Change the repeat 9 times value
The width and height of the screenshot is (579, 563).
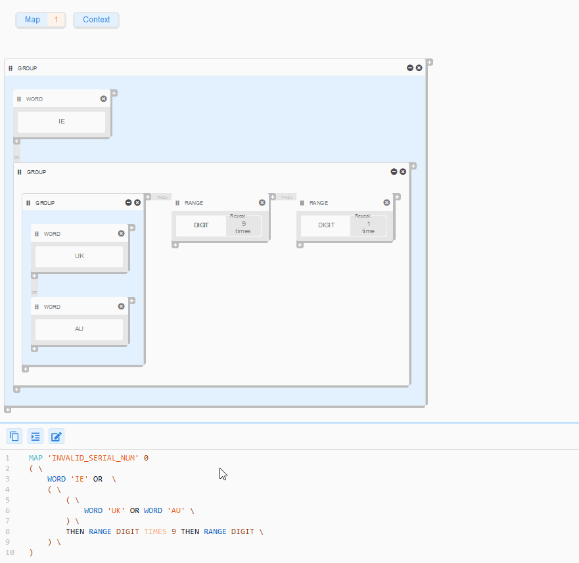pos(243,226)
